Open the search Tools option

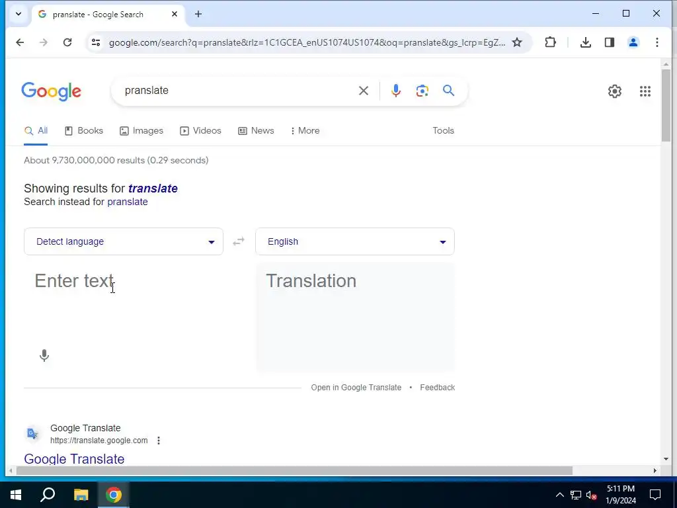point(444,130)
